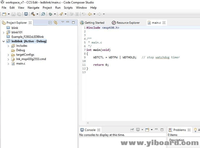
Task: Select the blink101 project
Action: tap(14, 32)
